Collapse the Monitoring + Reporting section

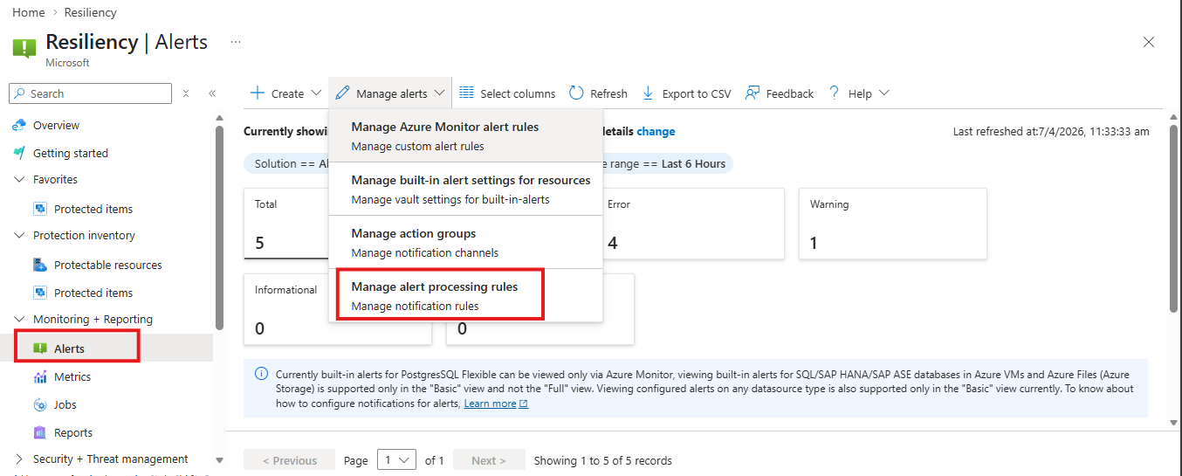[x=19, y=319]
